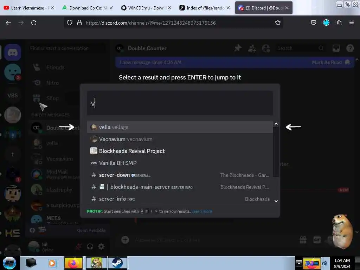Open Discord help icon

pos(350,48)
